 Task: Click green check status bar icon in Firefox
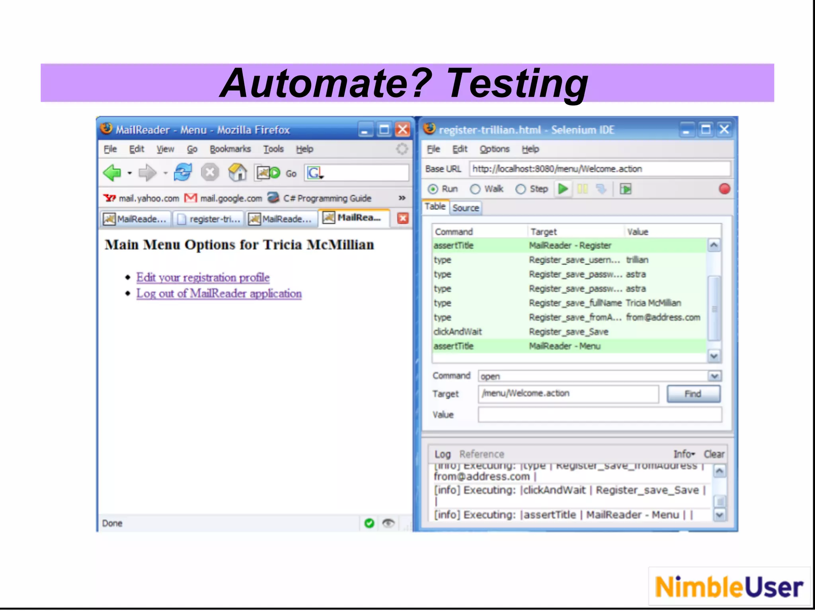click(x=369, y=523)
